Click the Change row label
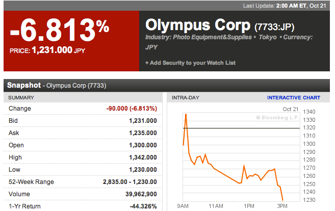The image size is (335, 211). [20, 109]
